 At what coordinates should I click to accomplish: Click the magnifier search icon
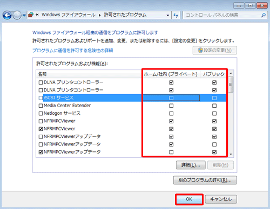tap(264, 15)
